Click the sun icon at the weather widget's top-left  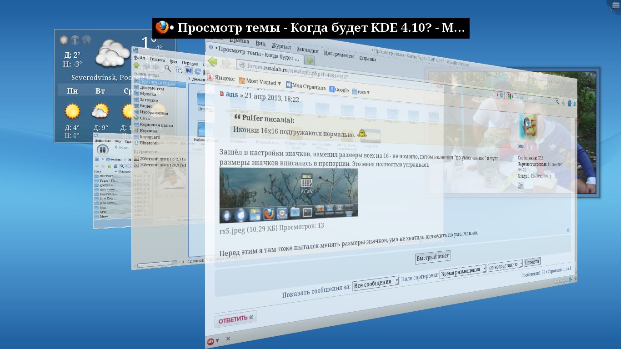pos(64,40)
